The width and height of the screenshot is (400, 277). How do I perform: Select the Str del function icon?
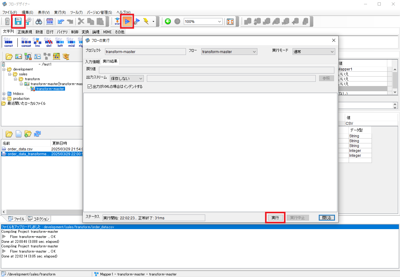[49, 42]
